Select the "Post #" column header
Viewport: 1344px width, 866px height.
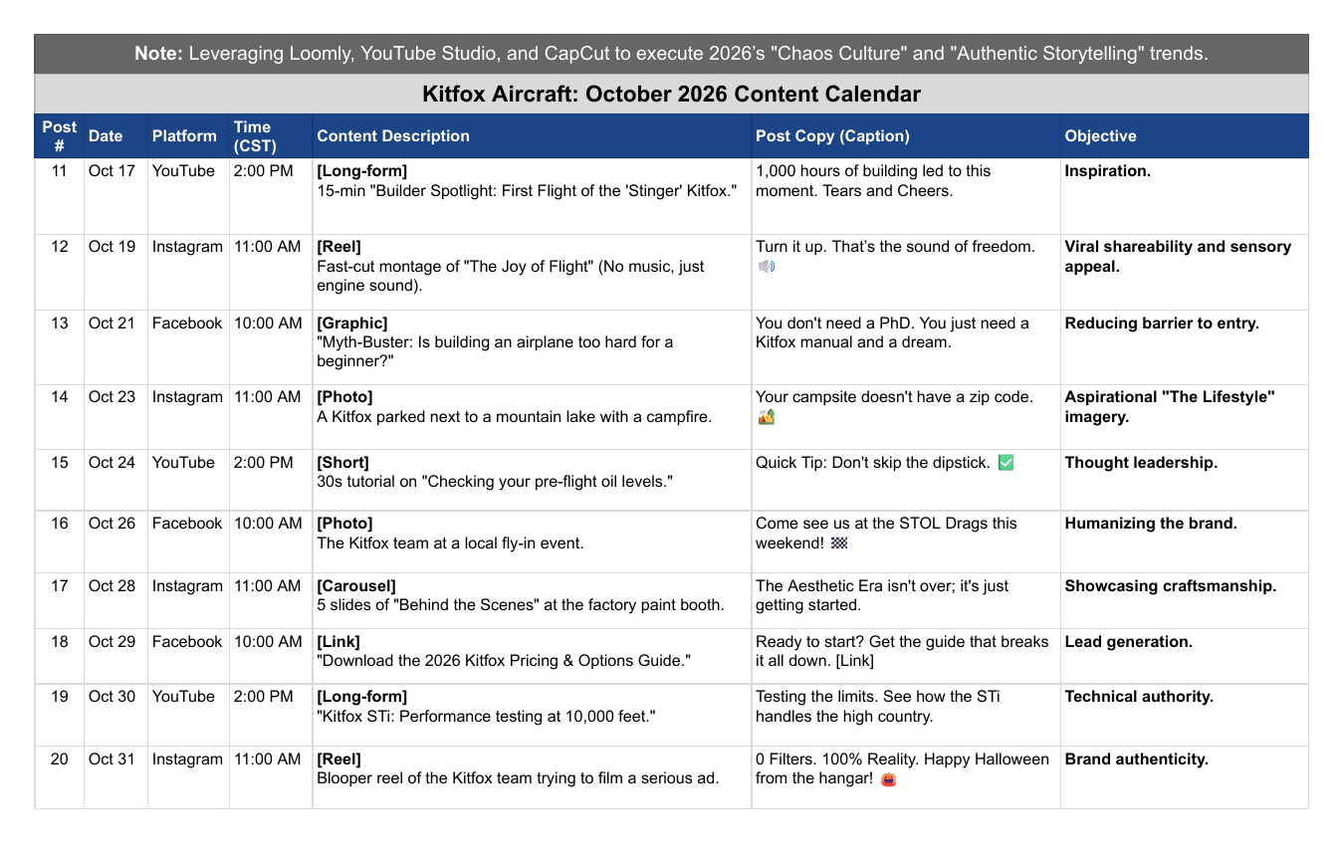pyautogui.click(x=60, y=136)
